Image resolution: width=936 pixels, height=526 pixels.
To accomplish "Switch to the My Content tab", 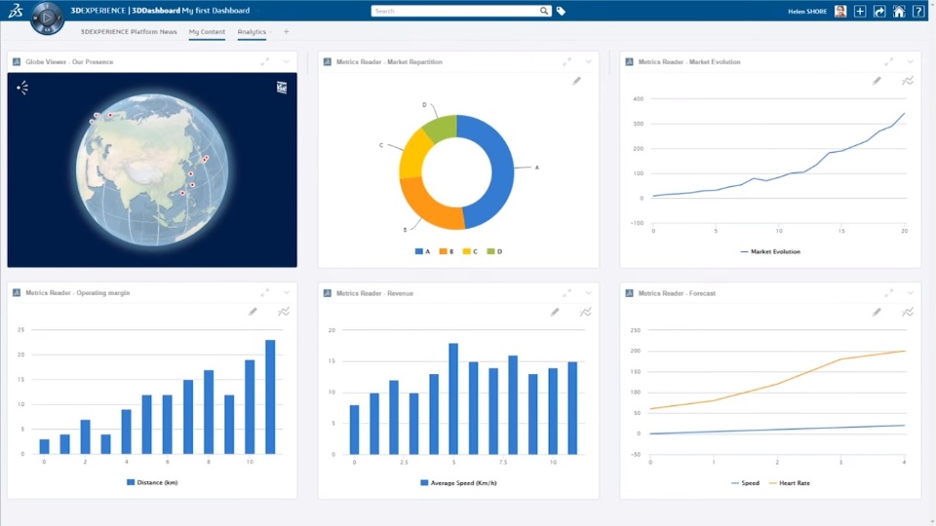I will pos(207,31).
